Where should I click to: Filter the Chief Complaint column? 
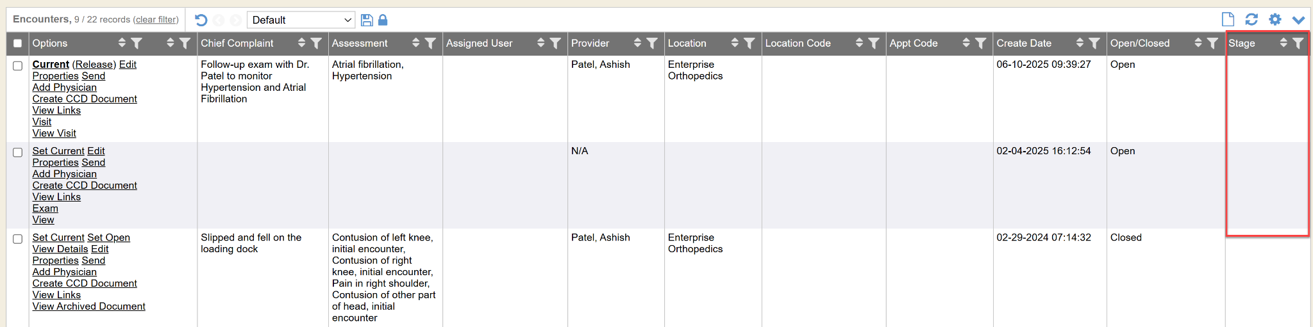pos(316,43)
